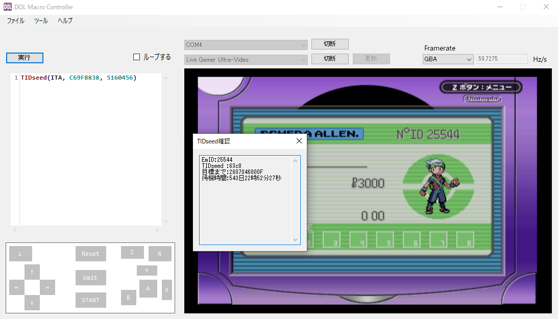The width and height of the screenshot is (558, 319).
Task: Click the TIDseed dialog scroll-up arrow
Action: [x=296, y=161]
